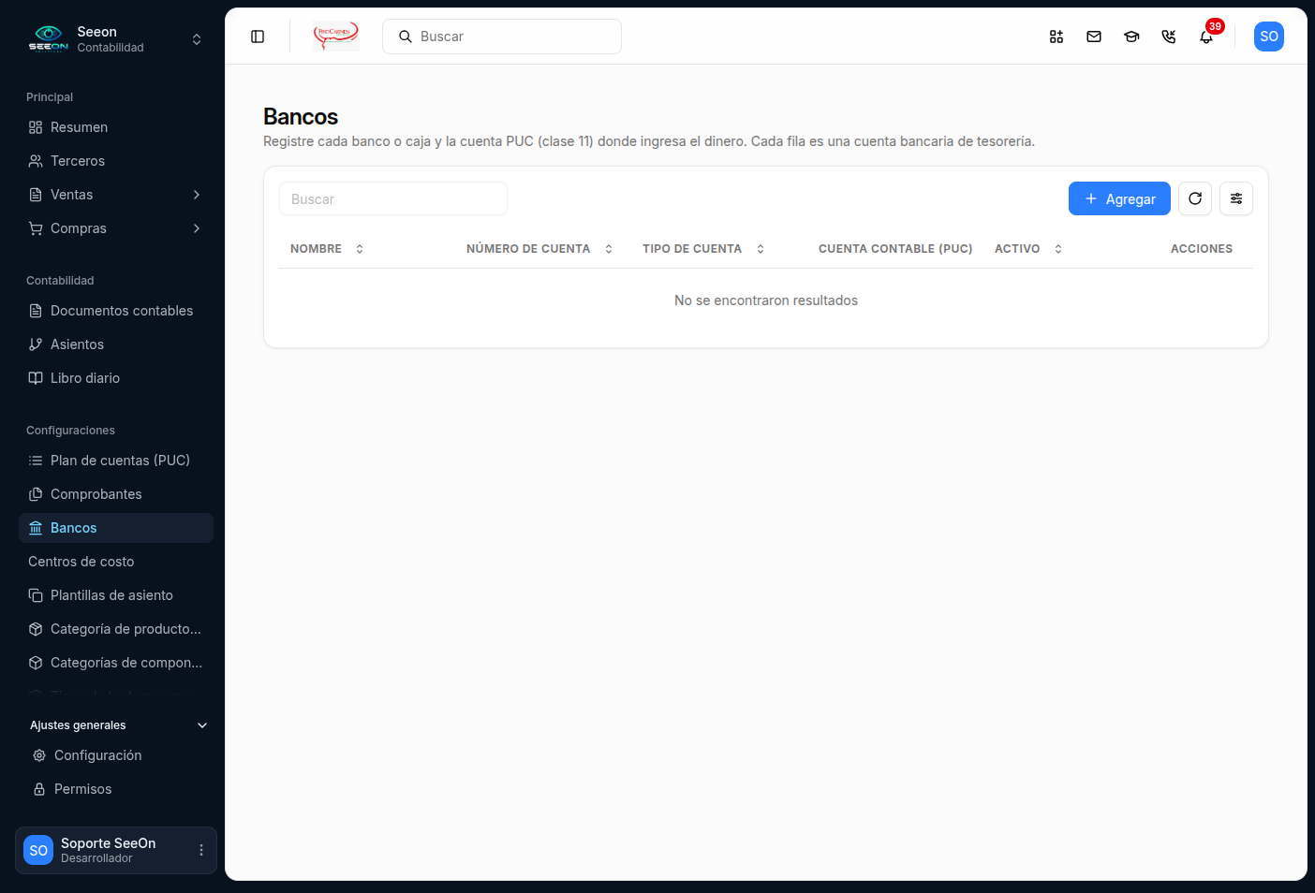Sort by ACTIVO column
The width and height of the screenshot is (1315, 893).
1028,249
